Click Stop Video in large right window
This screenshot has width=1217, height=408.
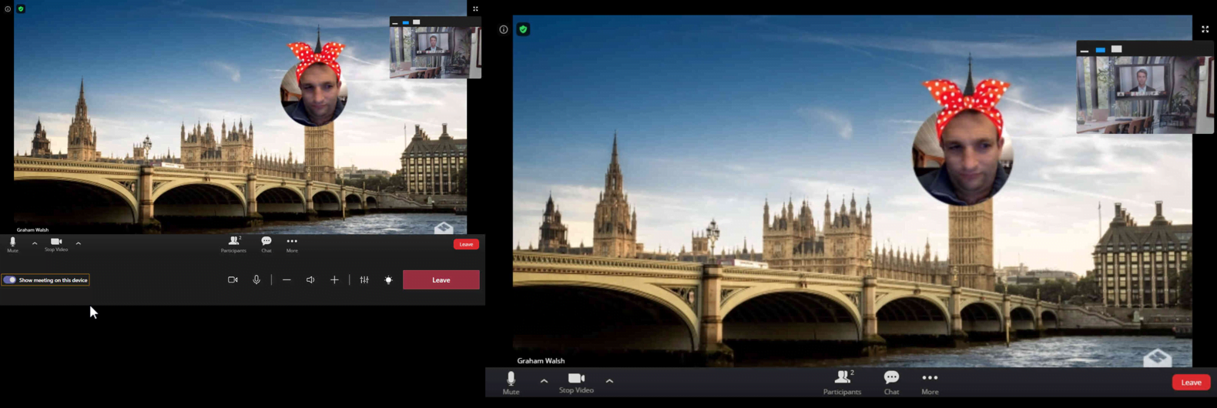point(576,383)
